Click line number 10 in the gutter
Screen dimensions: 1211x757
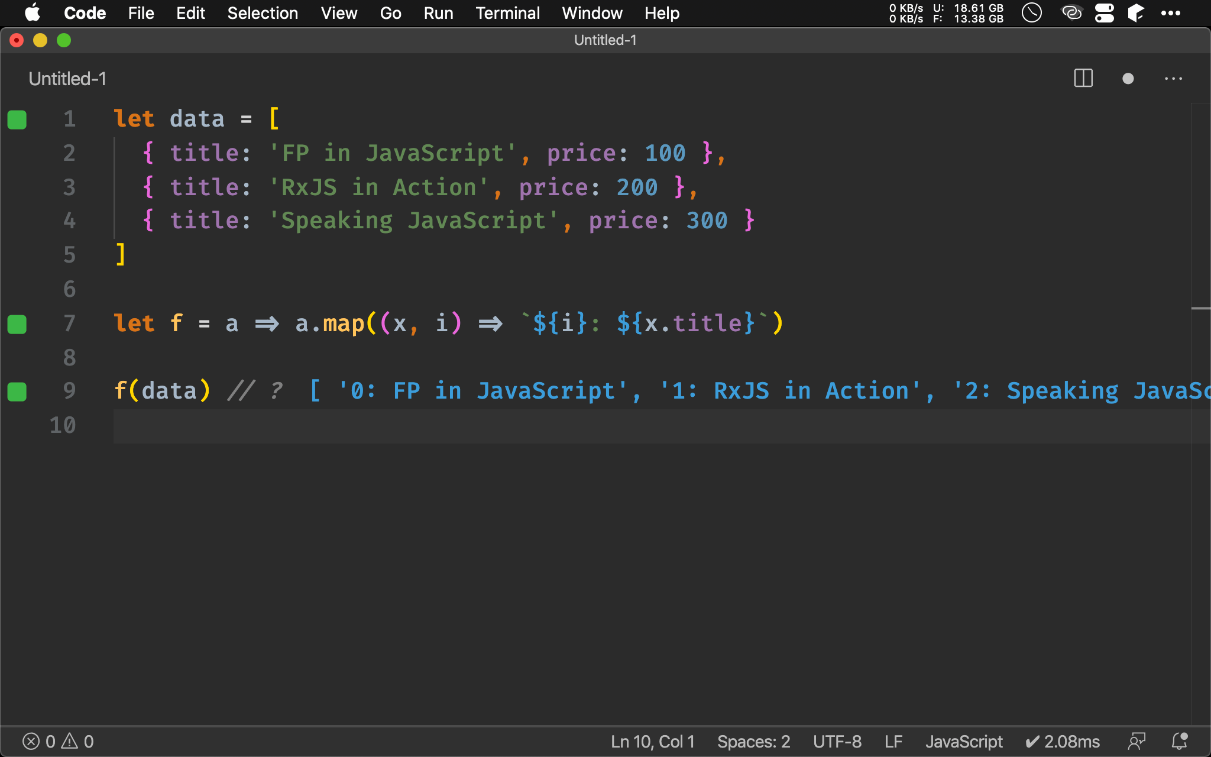[63, 425]
